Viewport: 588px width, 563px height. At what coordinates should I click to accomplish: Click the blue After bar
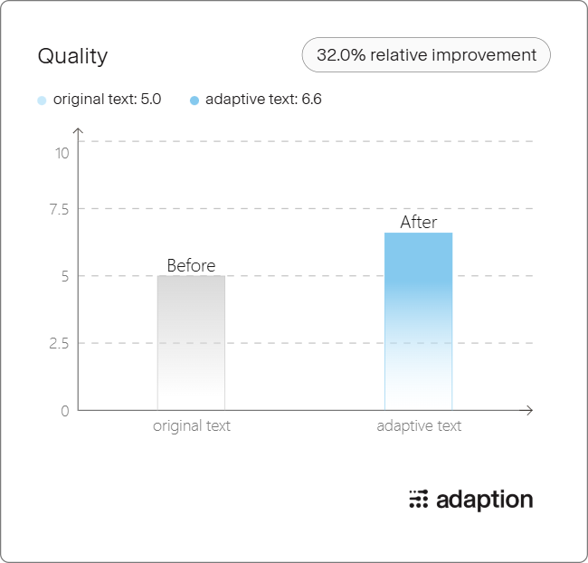click(x=419, y=321)
